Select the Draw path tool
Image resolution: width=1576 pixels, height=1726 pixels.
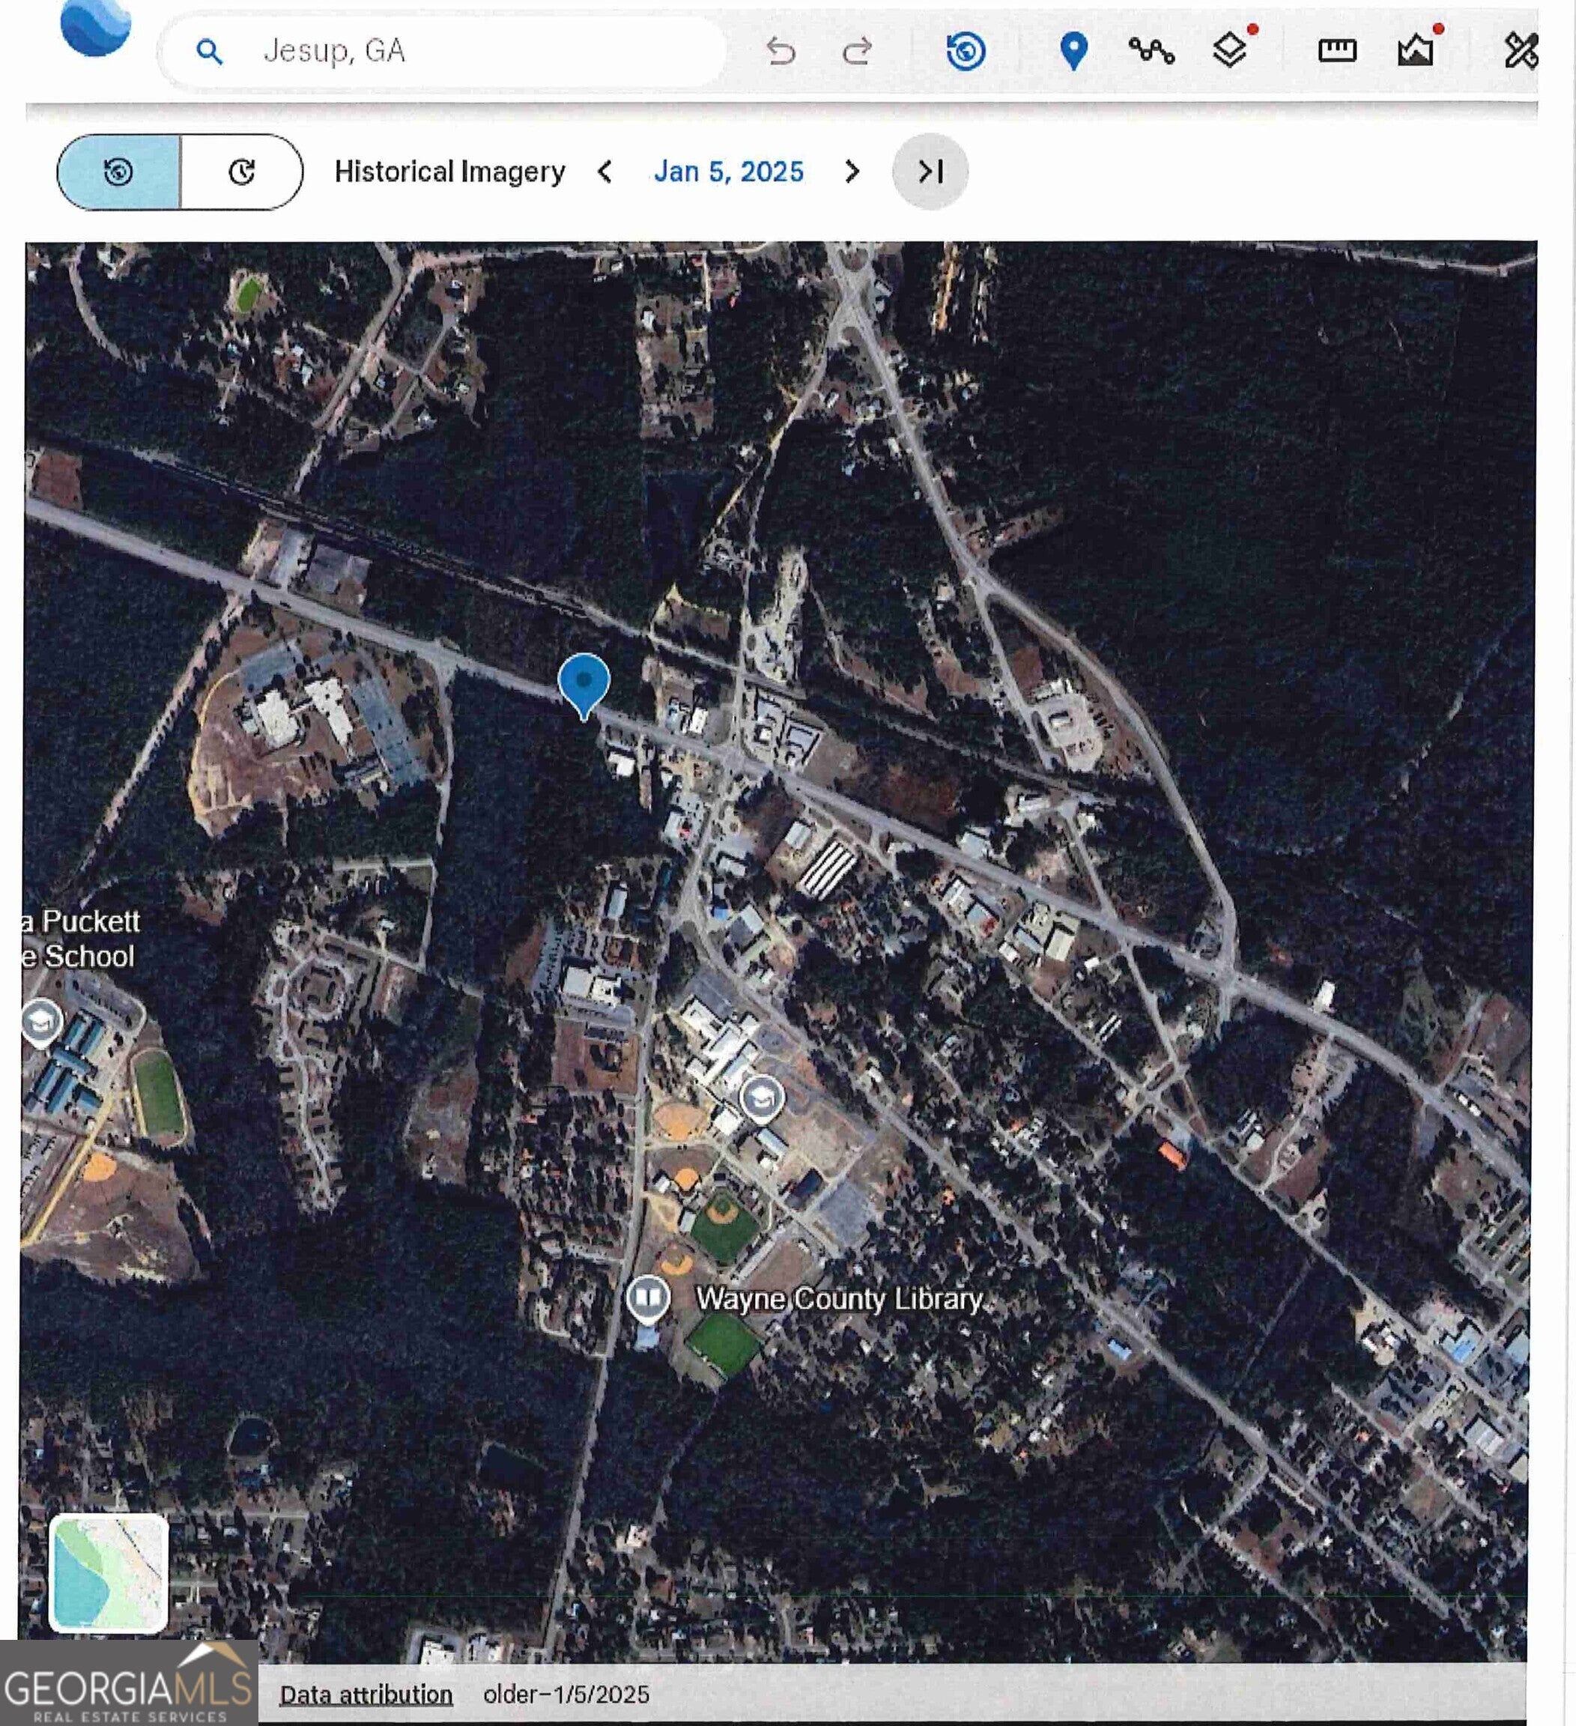coord(1151,52)
